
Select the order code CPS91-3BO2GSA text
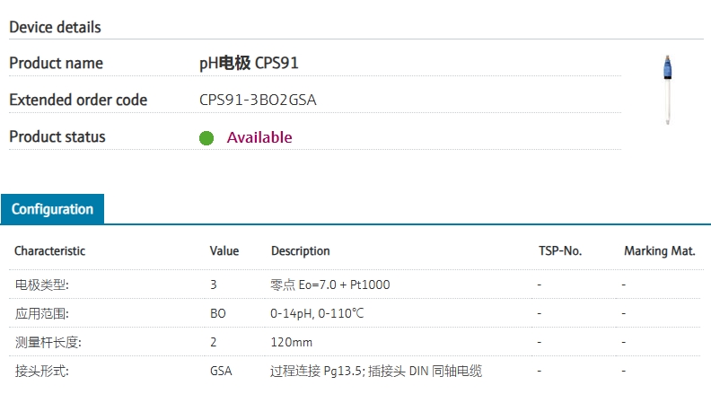click(x=258, y=101)
